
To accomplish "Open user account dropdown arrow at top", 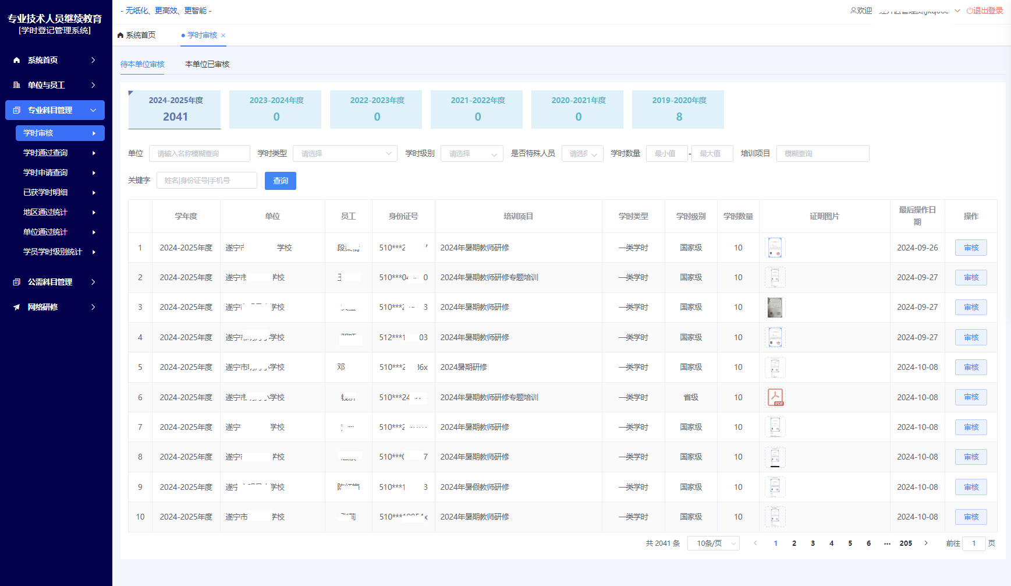I will (x=957, y=10).
